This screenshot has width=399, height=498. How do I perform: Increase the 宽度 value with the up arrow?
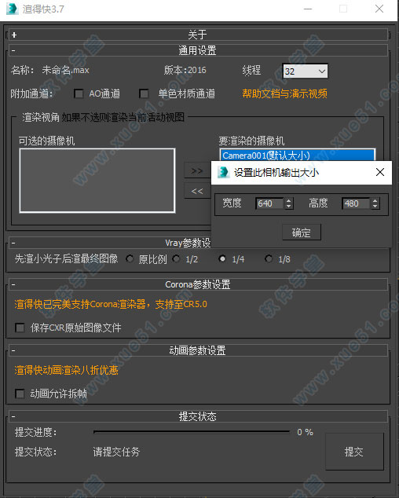[x=288, y=201]
